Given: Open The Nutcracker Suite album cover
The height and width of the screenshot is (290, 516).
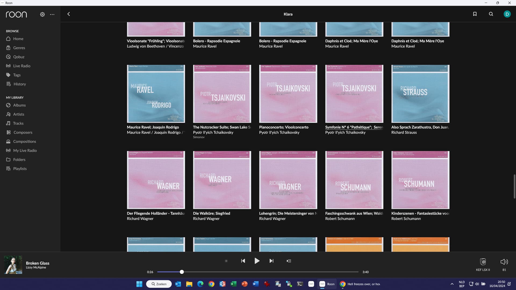Looking at the screenshot, I should (222, 94).
